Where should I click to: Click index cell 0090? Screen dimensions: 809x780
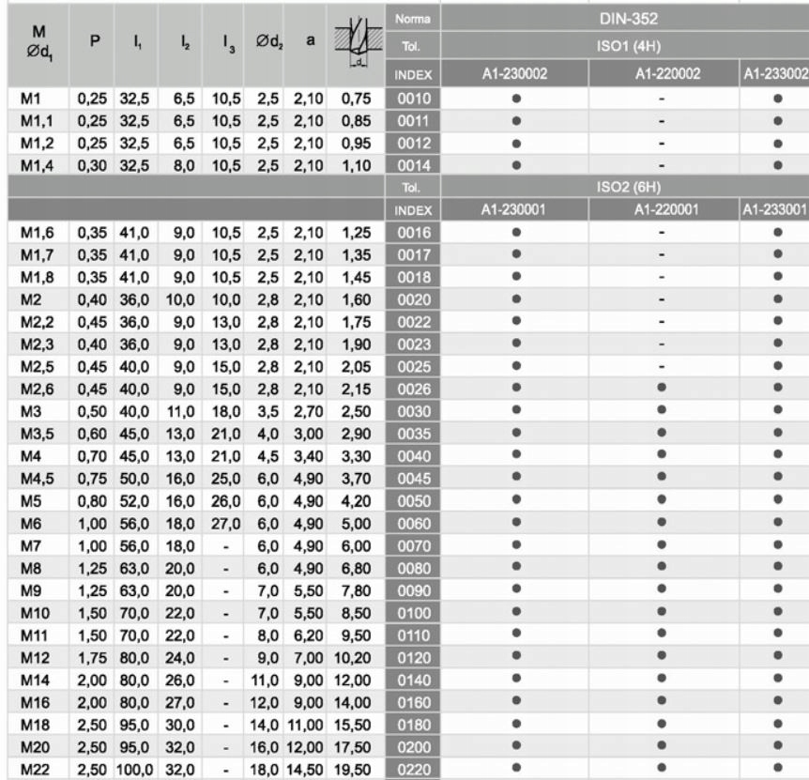point(413,590)
